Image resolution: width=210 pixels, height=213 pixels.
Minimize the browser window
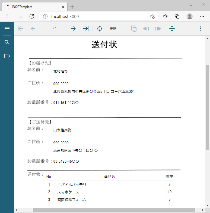tap(179, 4)
